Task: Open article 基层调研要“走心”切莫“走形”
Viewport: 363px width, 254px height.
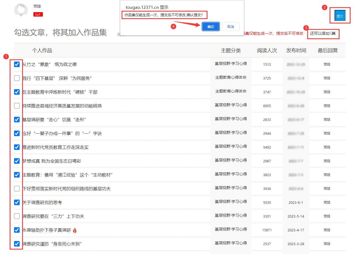Action: point(54,120)
